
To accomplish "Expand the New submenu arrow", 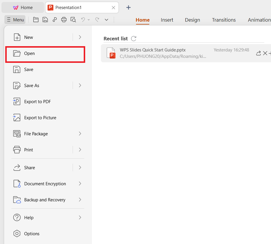I will point(80,37).
